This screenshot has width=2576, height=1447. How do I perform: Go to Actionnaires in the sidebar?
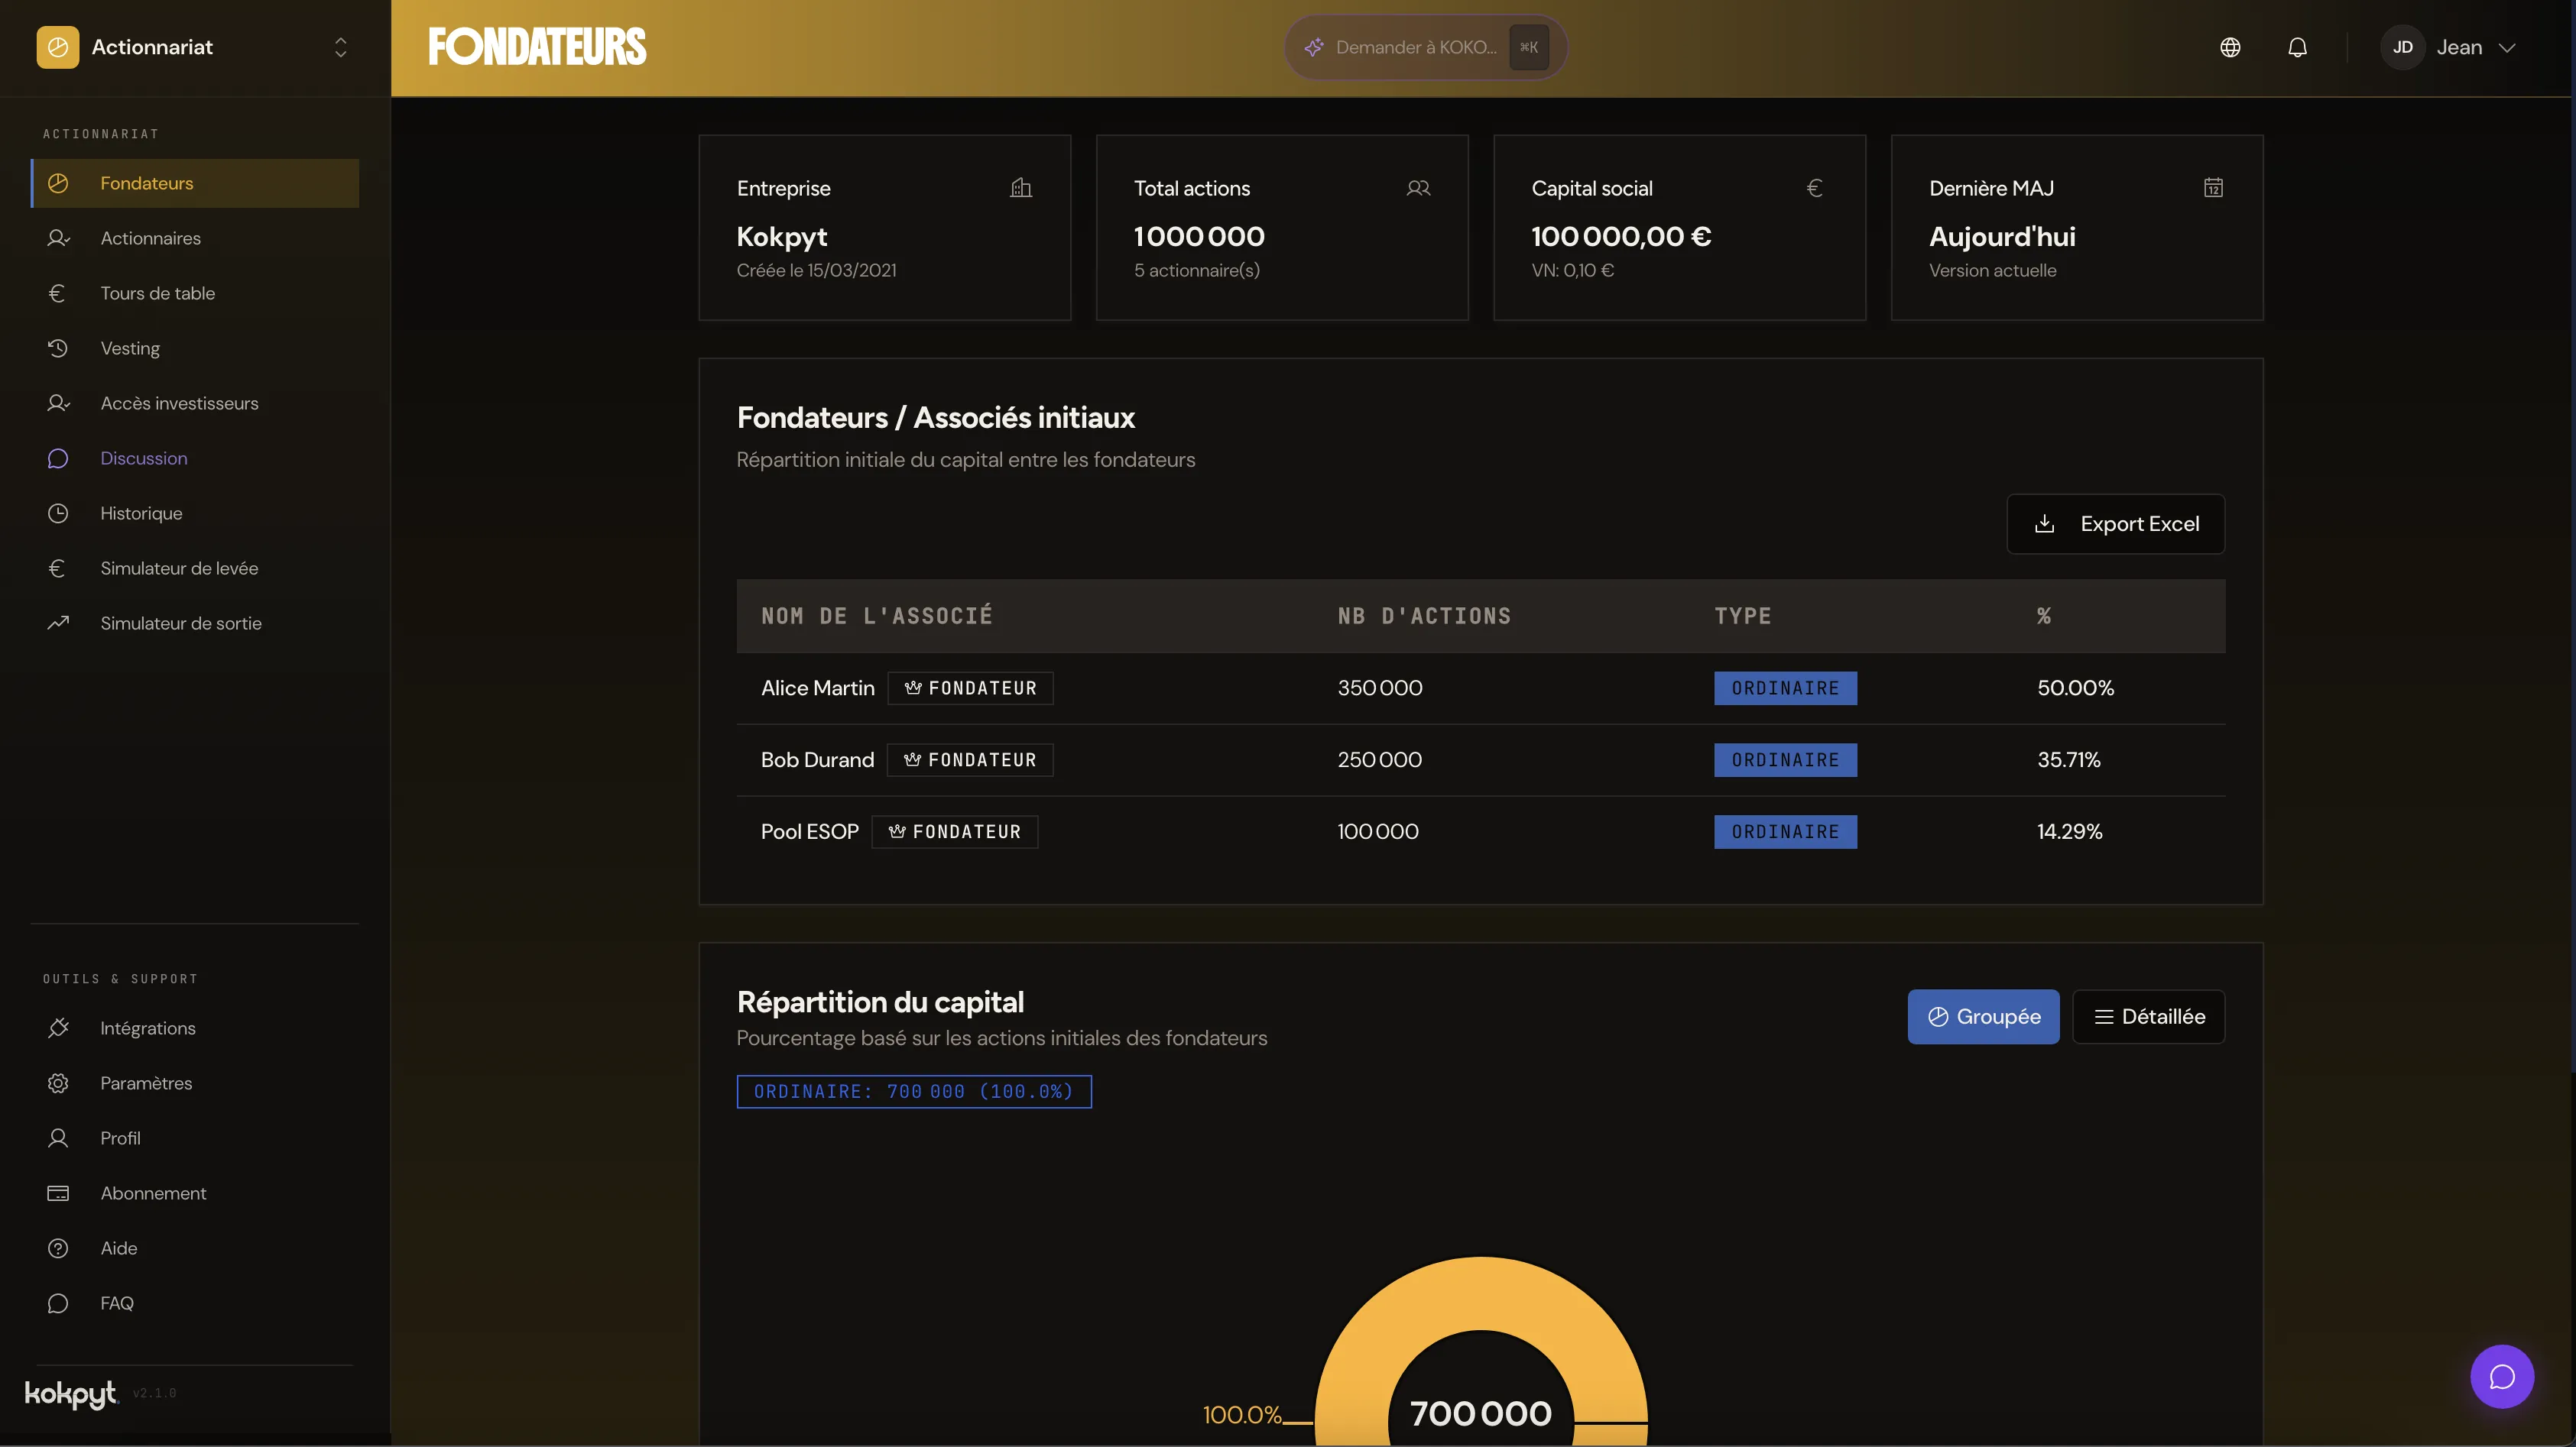195,238
